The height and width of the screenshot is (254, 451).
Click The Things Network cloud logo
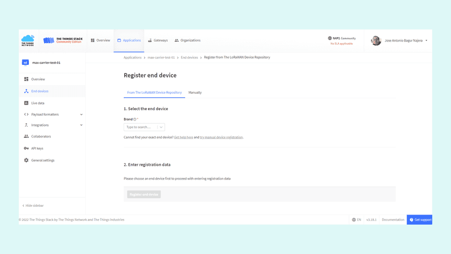[28, 41]
